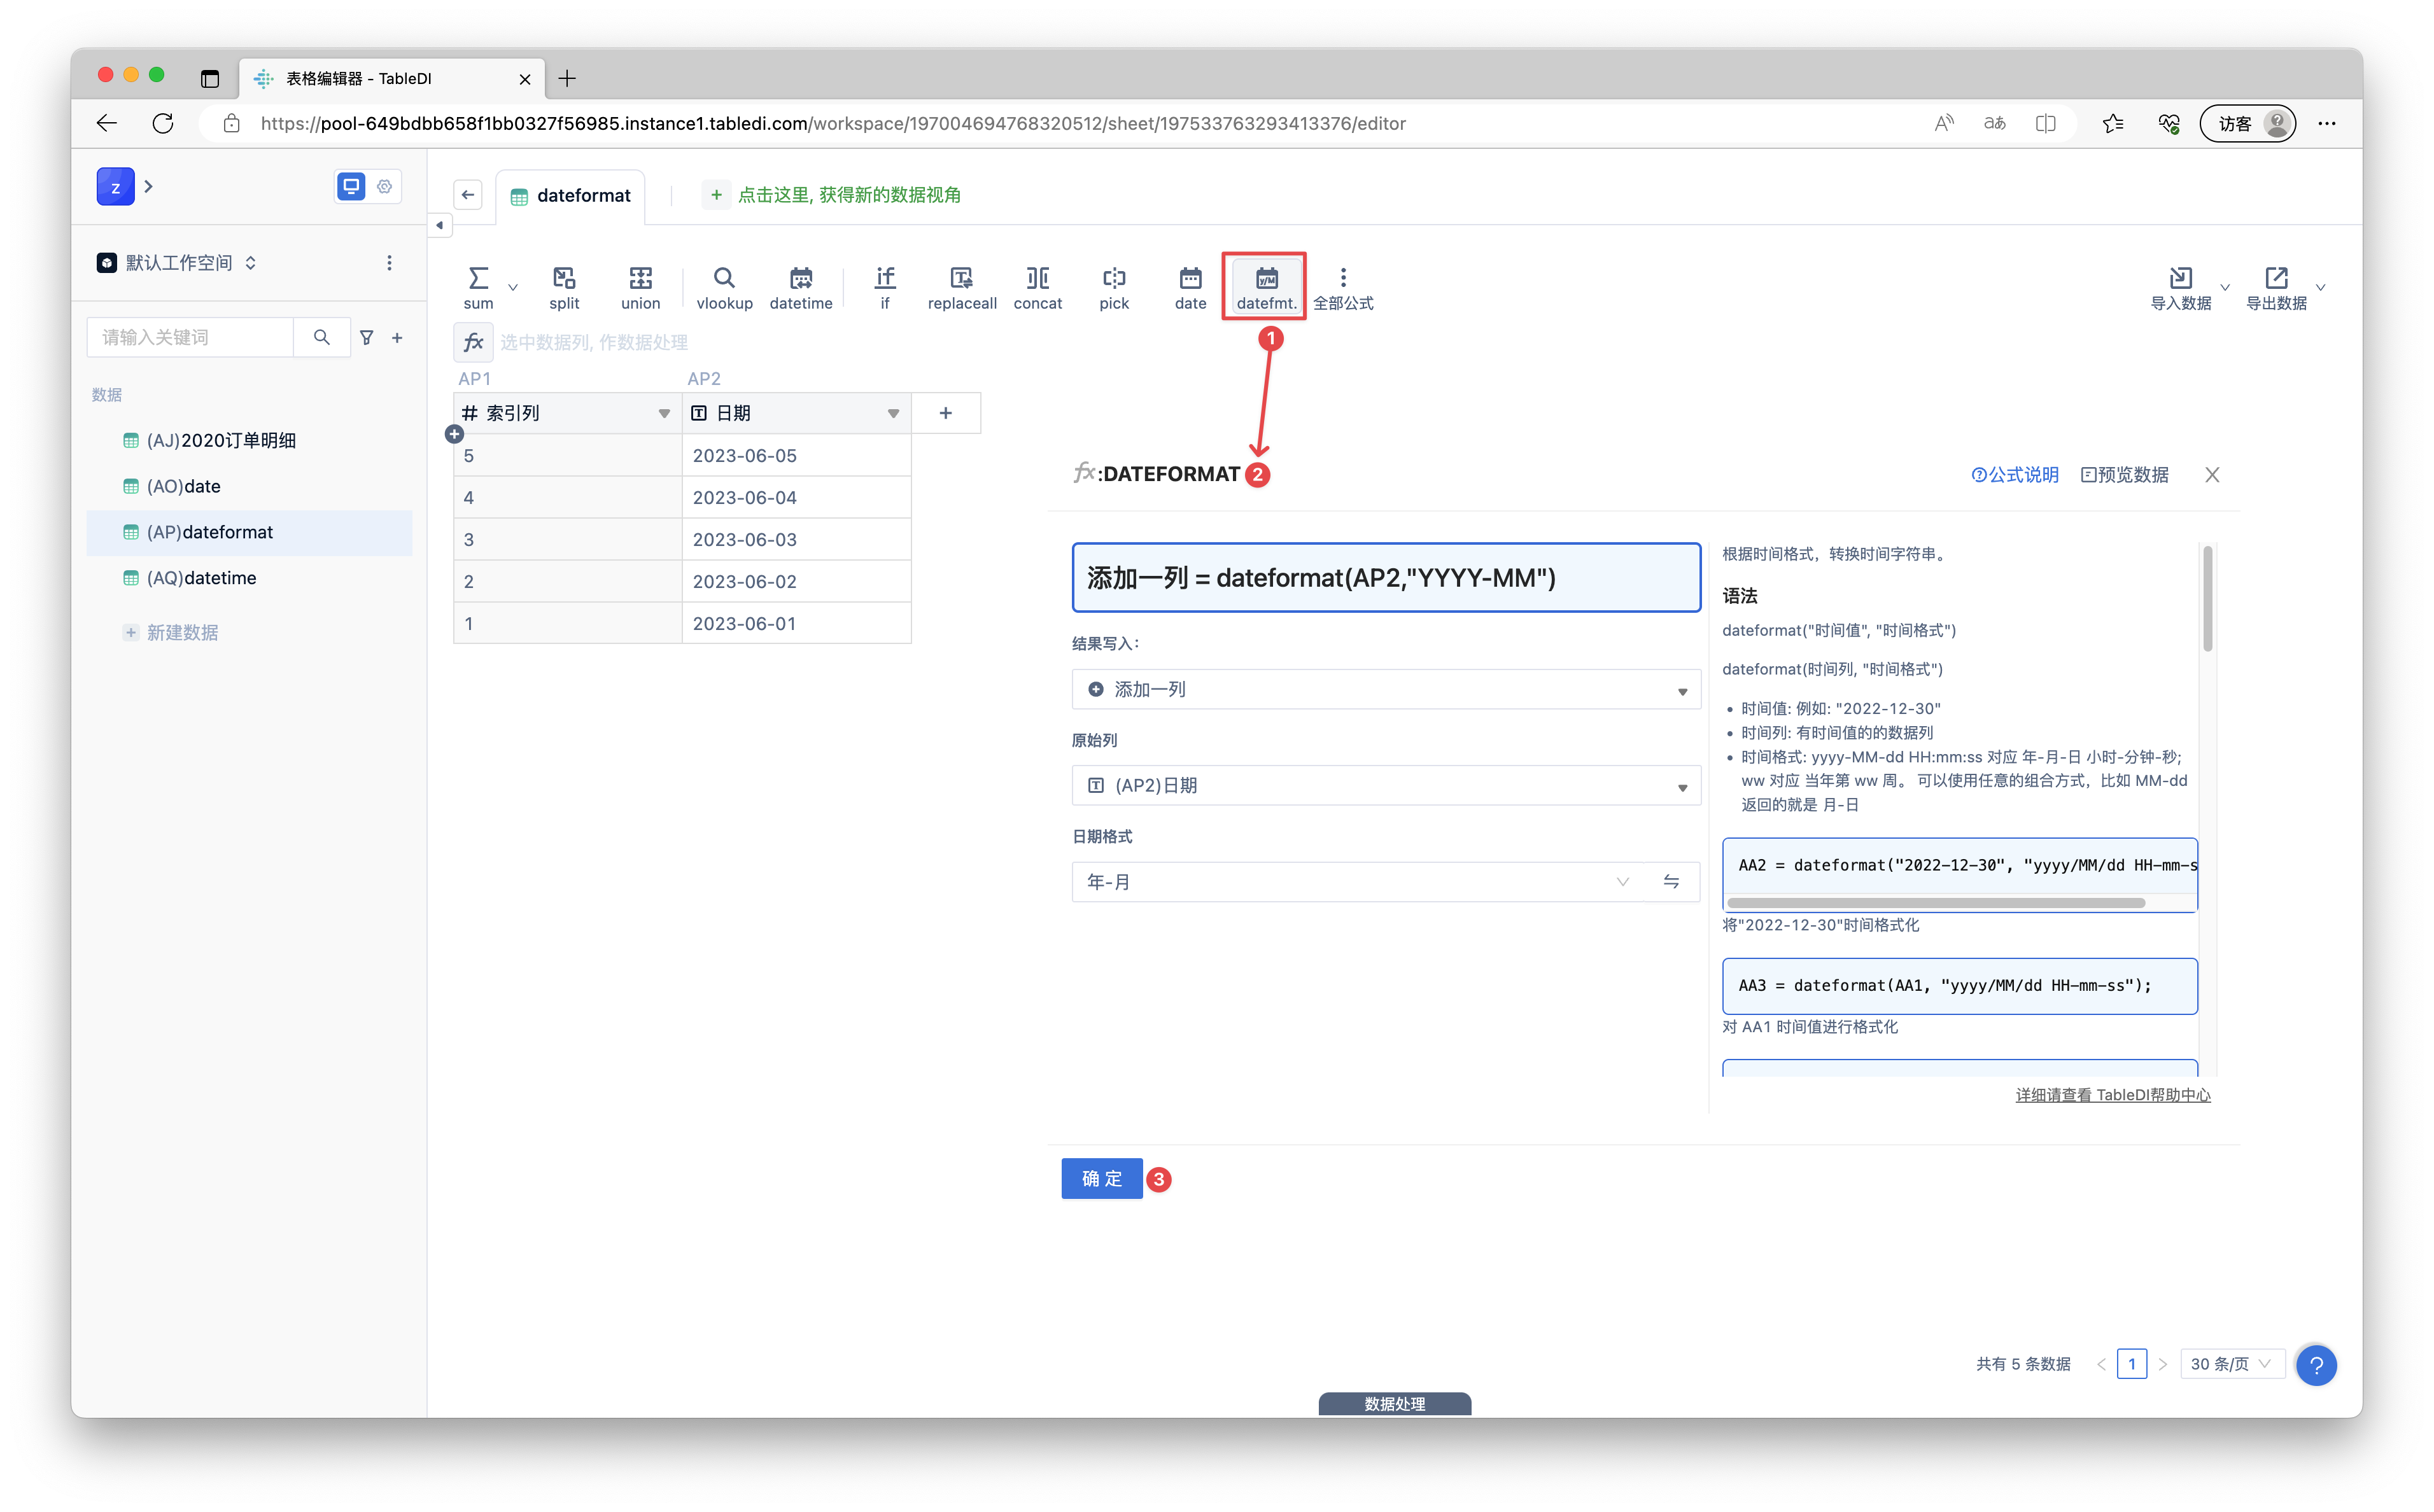Click the AA2 example horizontal scrollbar

tap(1935, 903)
